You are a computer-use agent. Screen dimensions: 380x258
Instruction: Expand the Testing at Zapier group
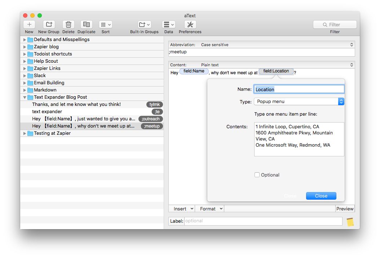tap(25, 133)
